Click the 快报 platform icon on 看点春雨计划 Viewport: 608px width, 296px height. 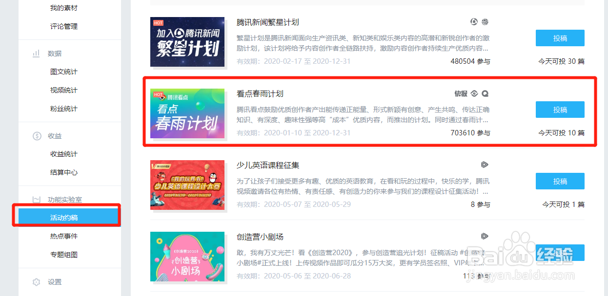(461, 93)
